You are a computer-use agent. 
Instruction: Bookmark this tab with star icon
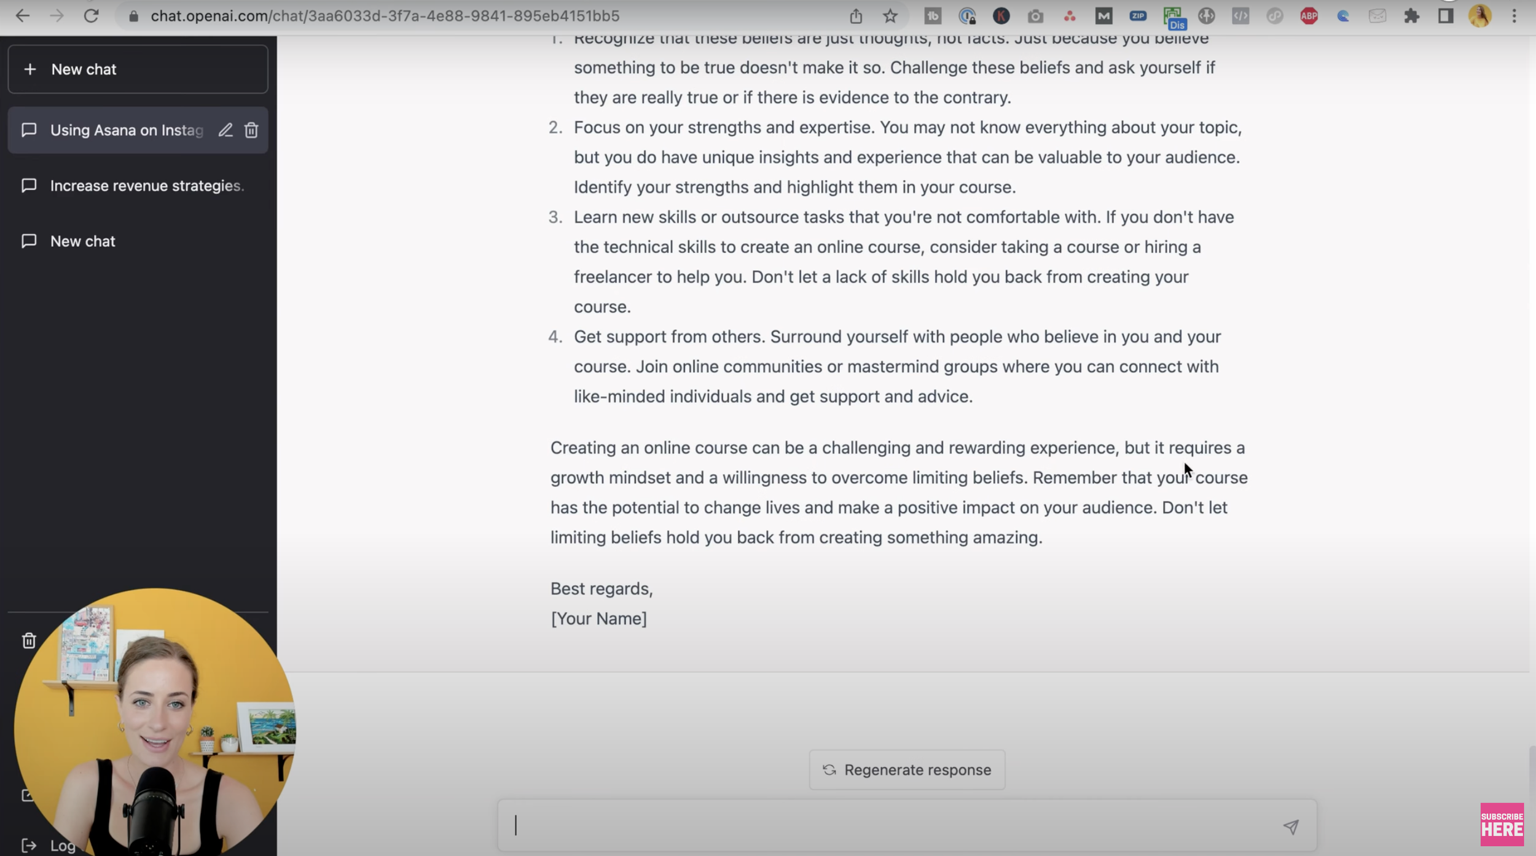890,16
